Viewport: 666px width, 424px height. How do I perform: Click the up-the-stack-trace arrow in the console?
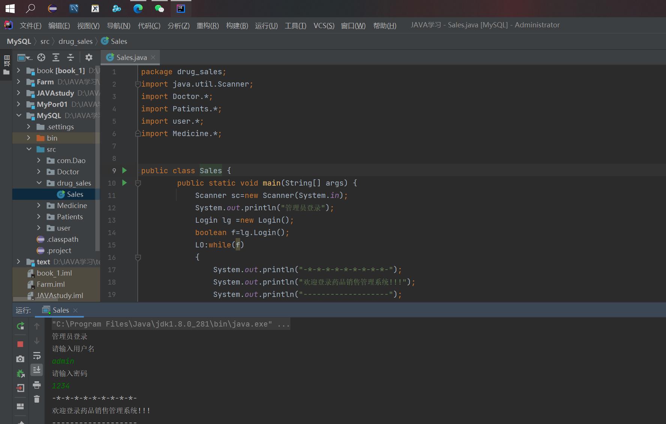coord(37,326)
